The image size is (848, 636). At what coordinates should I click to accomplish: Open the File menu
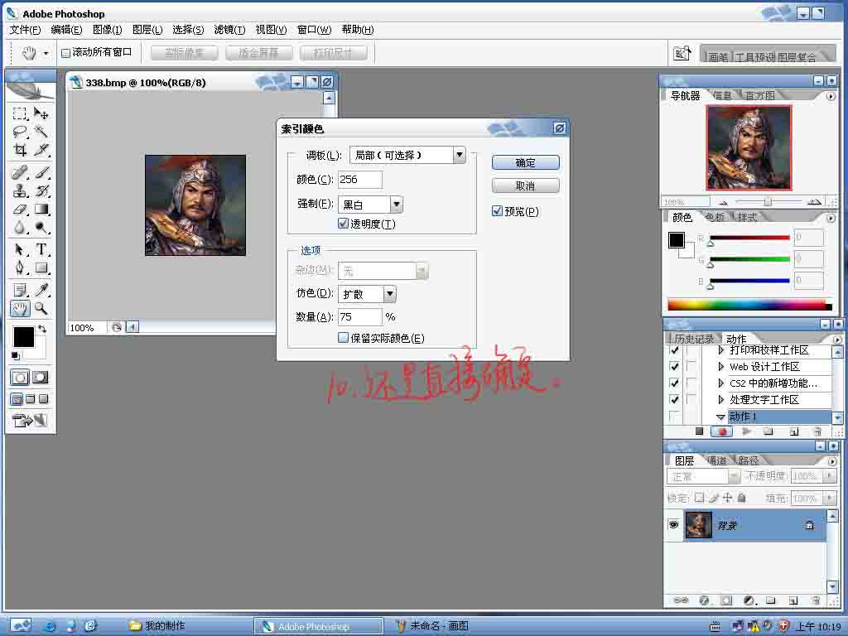[25, 30]
